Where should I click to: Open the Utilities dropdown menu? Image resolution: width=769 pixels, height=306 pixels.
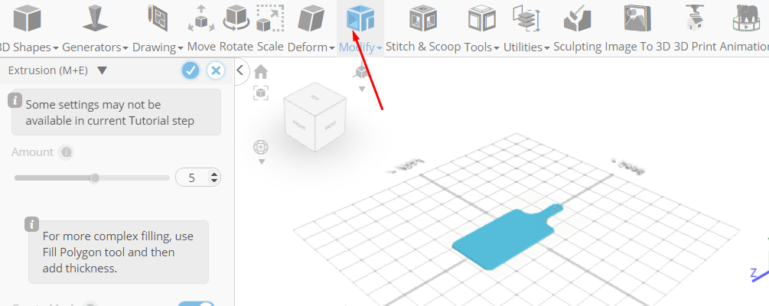click(526, 28)
